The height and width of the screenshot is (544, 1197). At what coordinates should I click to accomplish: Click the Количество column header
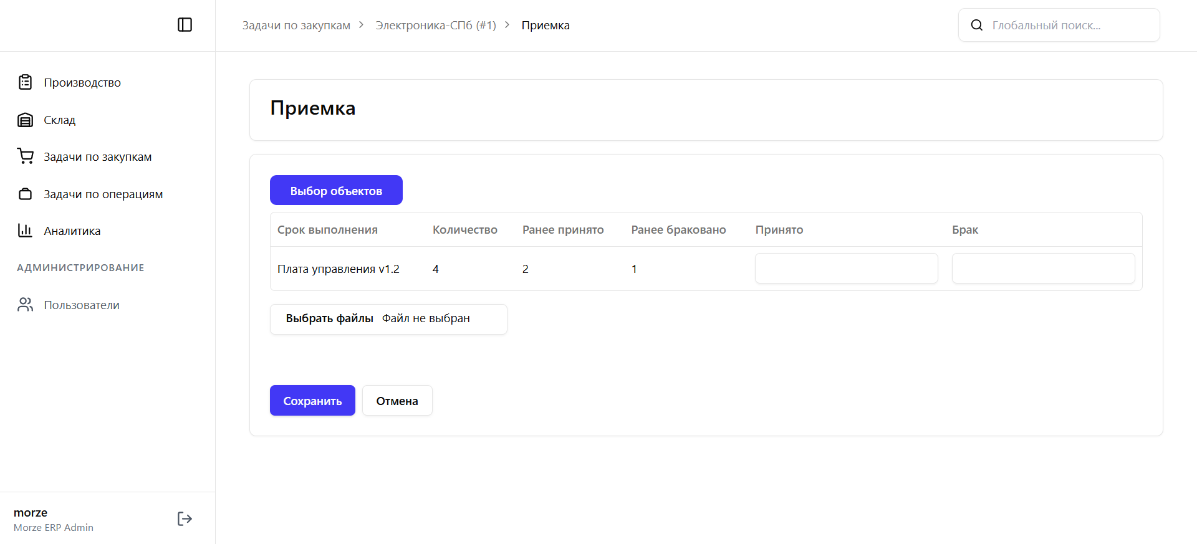(465, 229)
